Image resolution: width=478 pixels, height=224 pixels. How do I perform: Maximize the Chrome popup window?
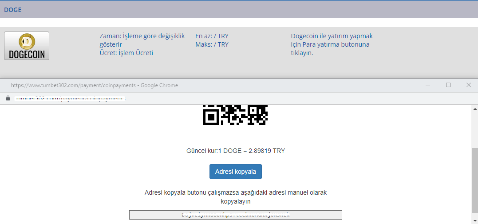[448, 85]
